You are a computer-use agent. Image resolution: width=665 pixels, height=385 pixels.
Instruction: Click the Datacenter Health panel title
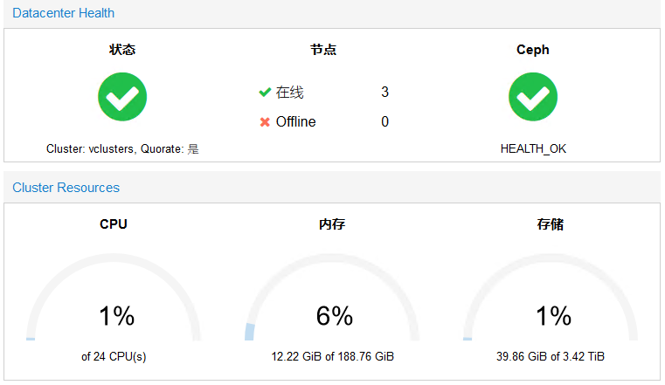click(63, 13)
